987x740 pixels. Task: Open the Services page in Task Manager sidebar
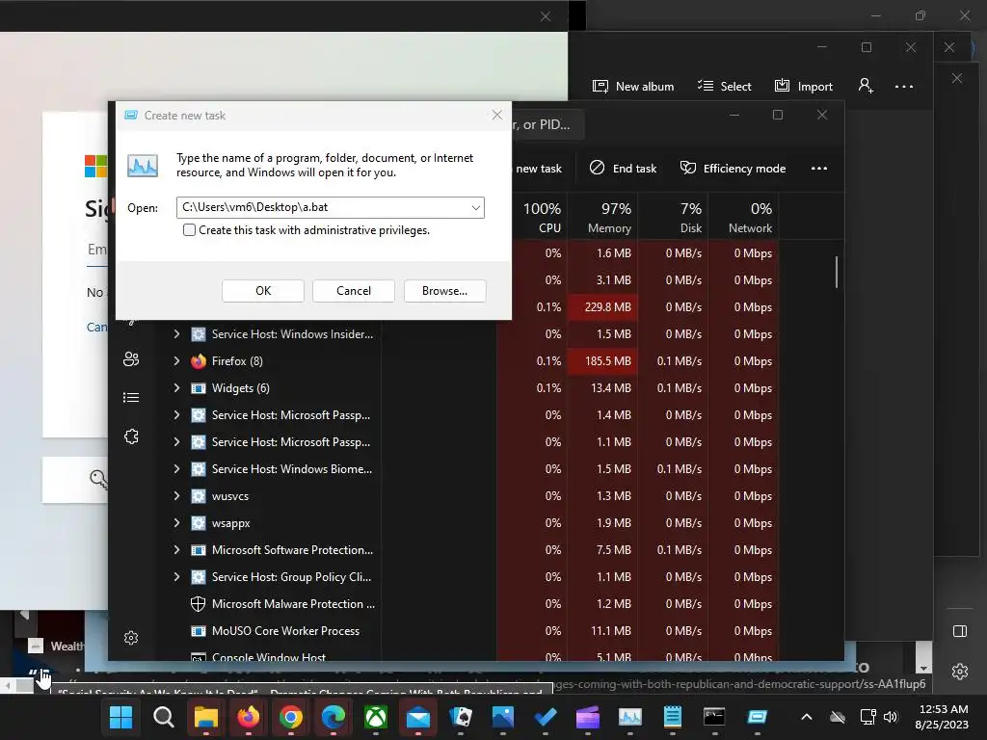131,436
